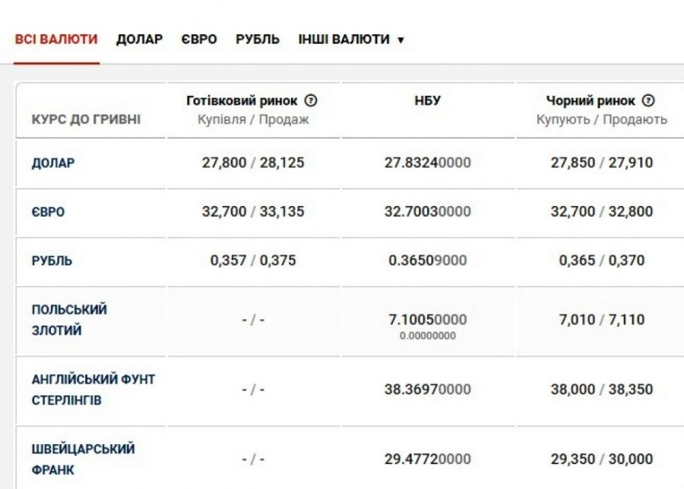Open ЄВРО currency row link

coord(48,212)
